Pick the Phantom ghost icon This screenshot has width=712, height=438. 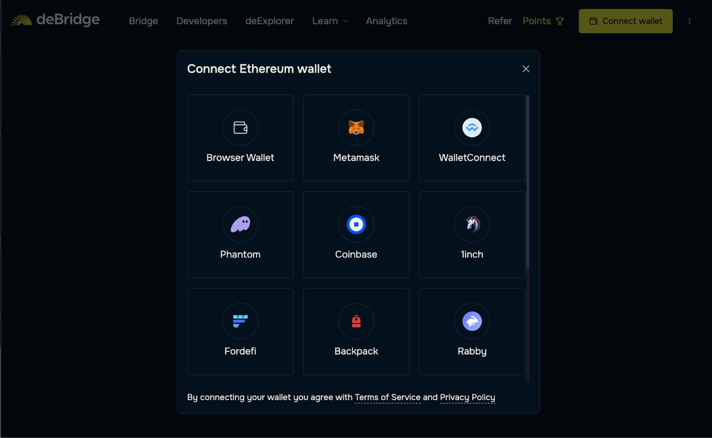(x=240, y=224)
